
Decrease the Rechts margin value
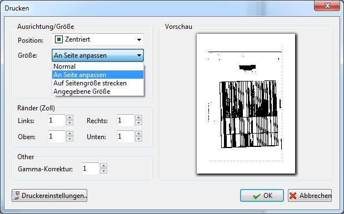click(x=138, y=123)
